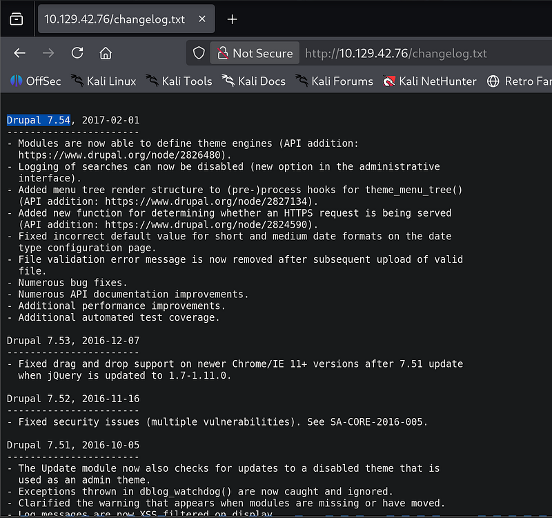
Task: Click the highlighted Drupal 7.54 text
Action: [x=39, y=120]
